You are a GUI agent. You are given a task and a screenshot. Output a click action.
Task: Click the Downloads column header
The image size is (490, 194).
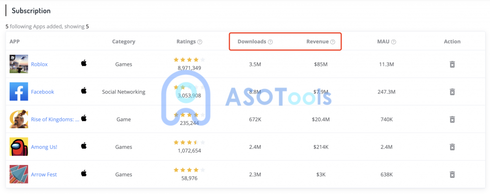tap(252, 41)
